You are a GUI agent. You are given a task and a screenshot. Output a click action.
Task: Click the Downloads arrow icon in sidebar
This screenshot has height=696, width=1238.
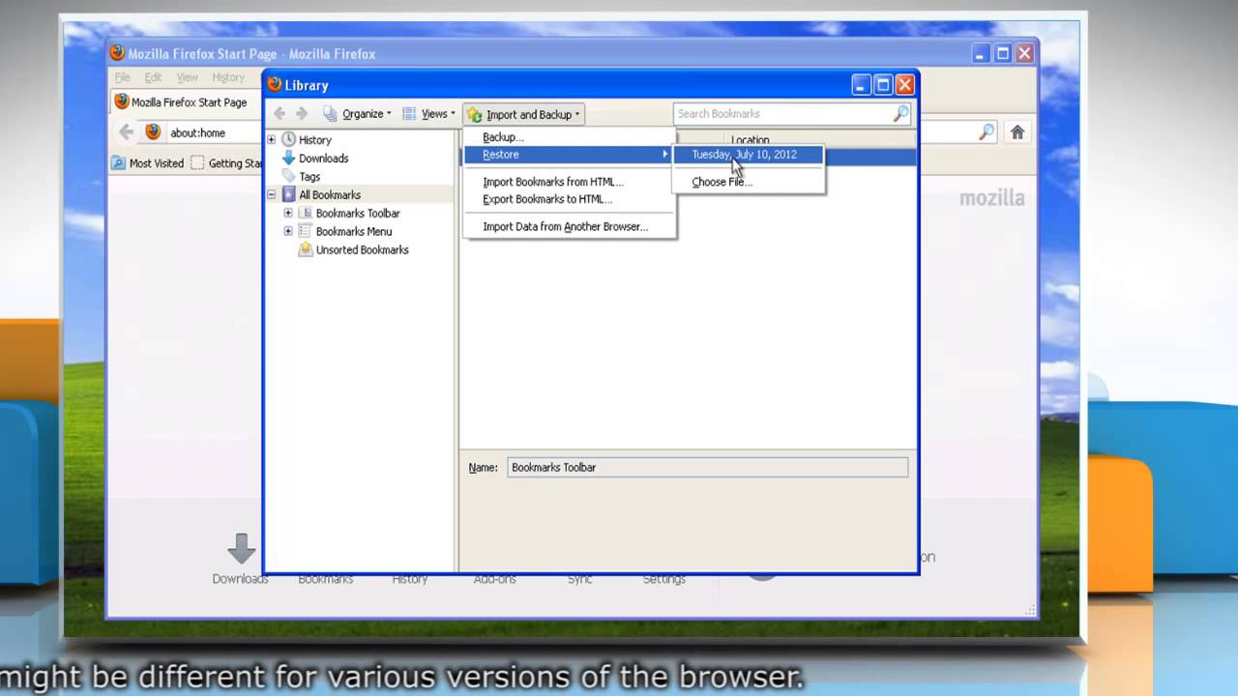(288, 159)
